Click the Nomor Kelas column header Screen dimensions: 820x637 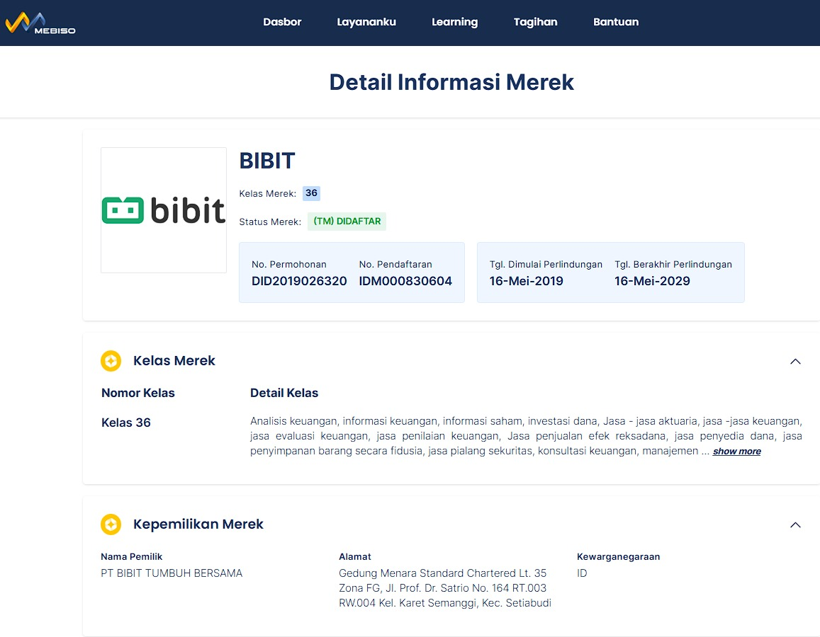138,393
